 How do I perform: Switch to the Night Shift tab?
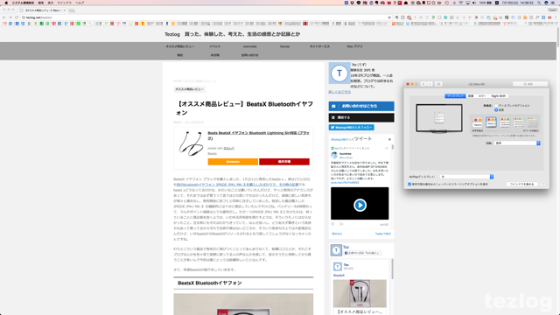click(498, 96)
